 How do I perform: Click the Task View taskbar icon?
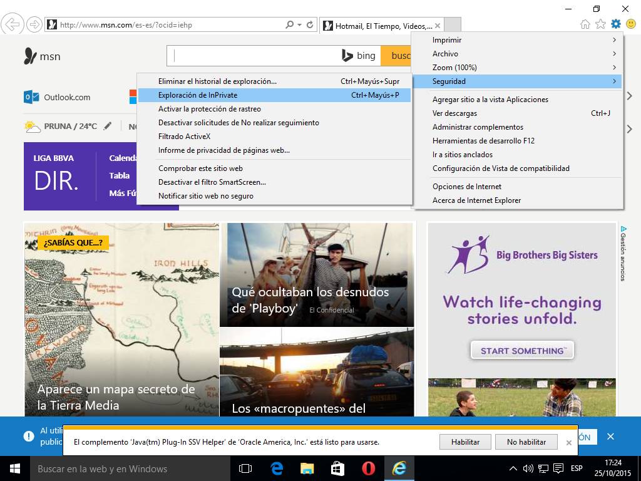click(246, 468)
